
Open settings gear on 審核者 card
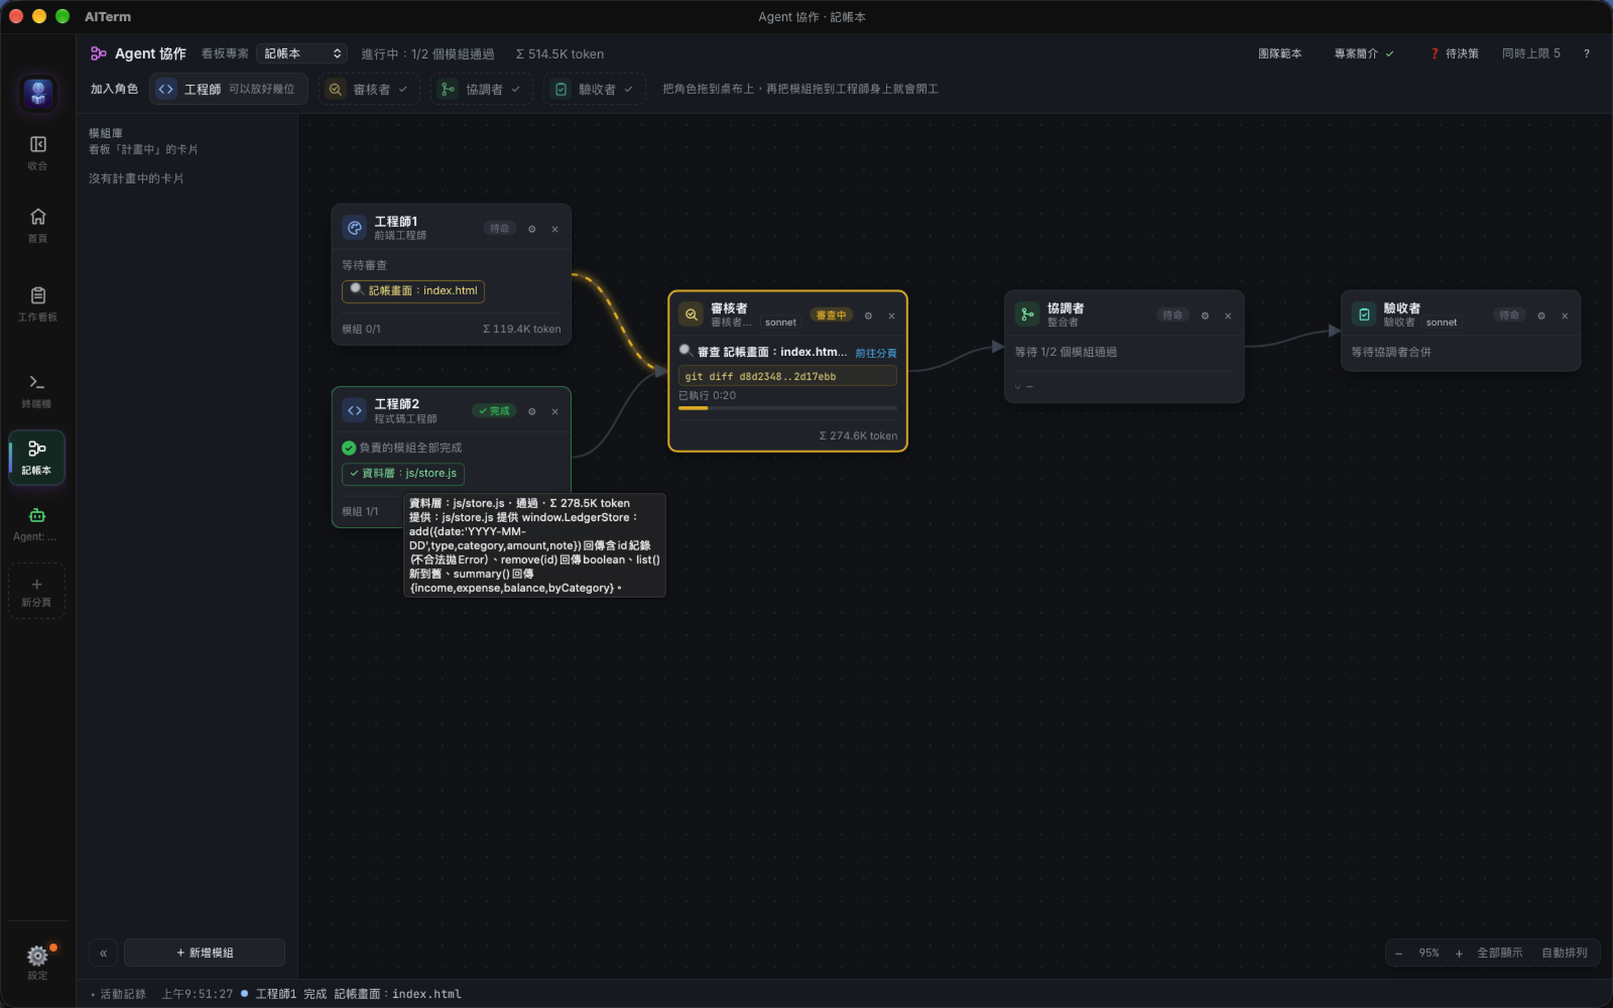(x=868, y=316)
